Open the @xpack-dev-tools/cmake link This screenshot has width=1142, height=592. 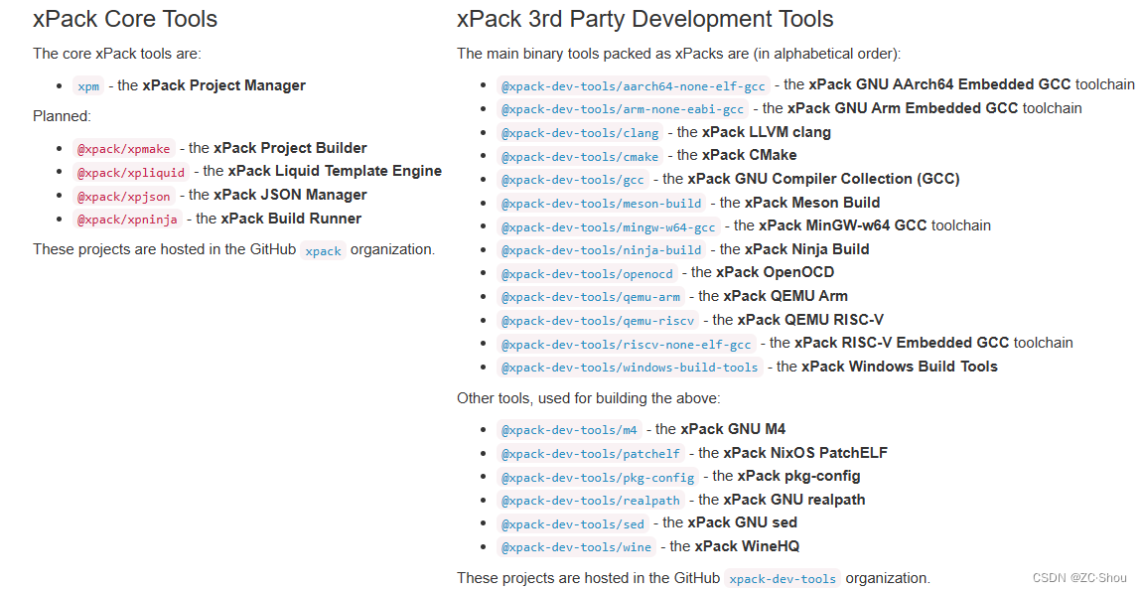click(580, 157)
